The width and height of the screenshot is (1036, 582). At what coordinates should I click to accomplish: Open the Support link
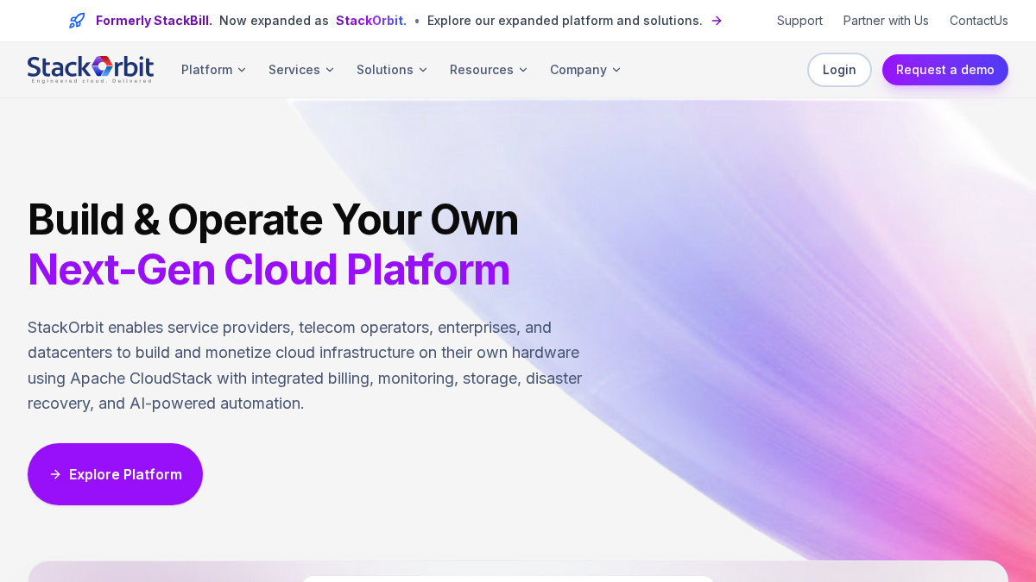799,21
